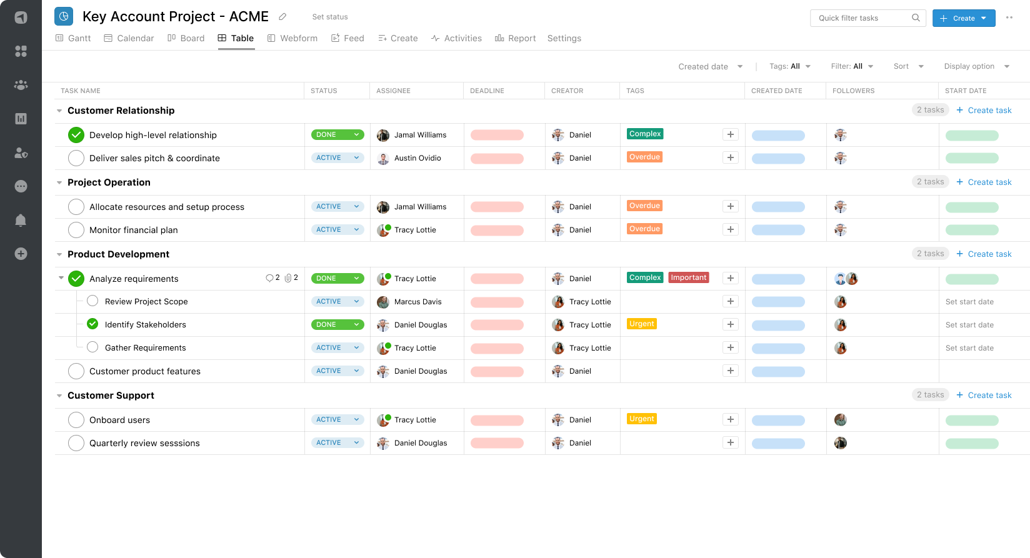Add a tag to Review Project Scope
Screen dimensions: 1030x558
click(x=731, y=301)
